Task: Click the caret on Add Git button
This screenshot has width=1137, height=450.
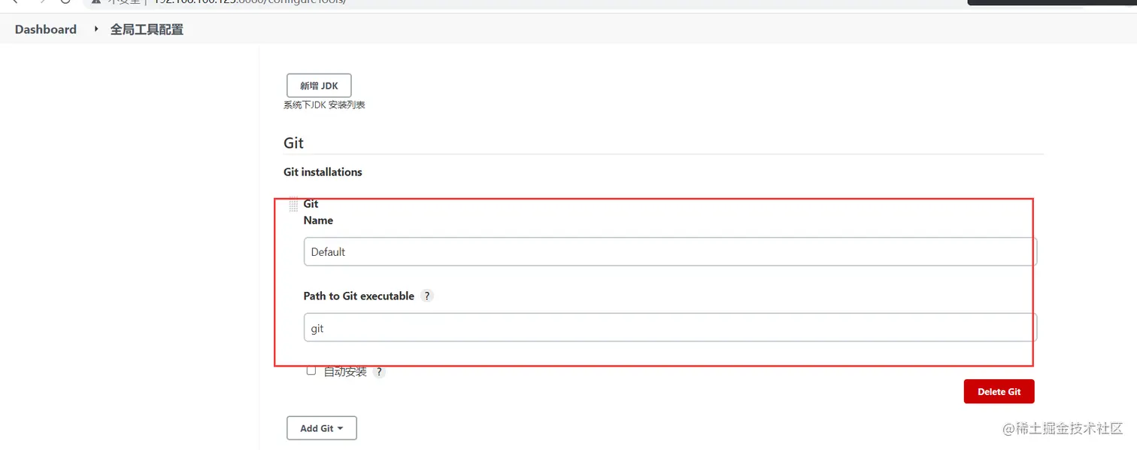Action: click(x=340, y=428)
